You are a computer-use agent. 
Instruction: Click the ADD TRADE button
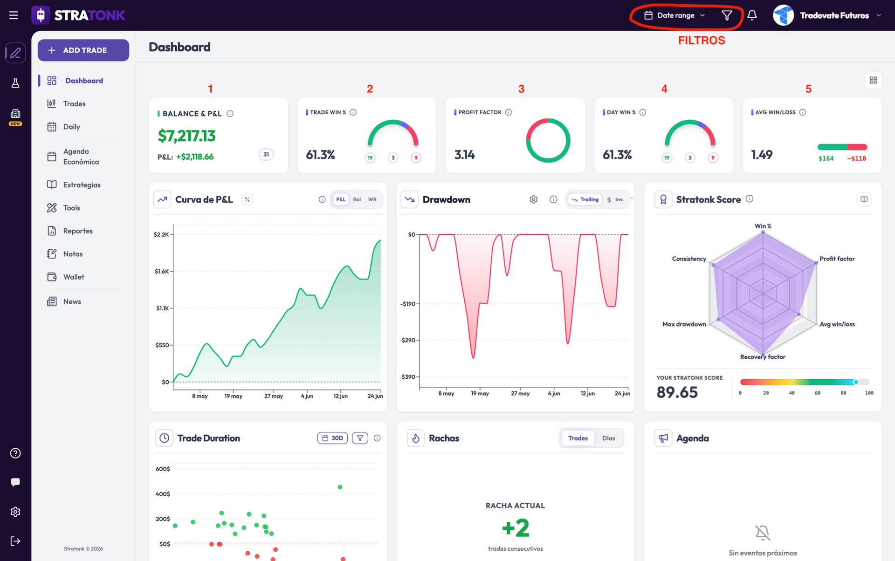tap(83, 50)
